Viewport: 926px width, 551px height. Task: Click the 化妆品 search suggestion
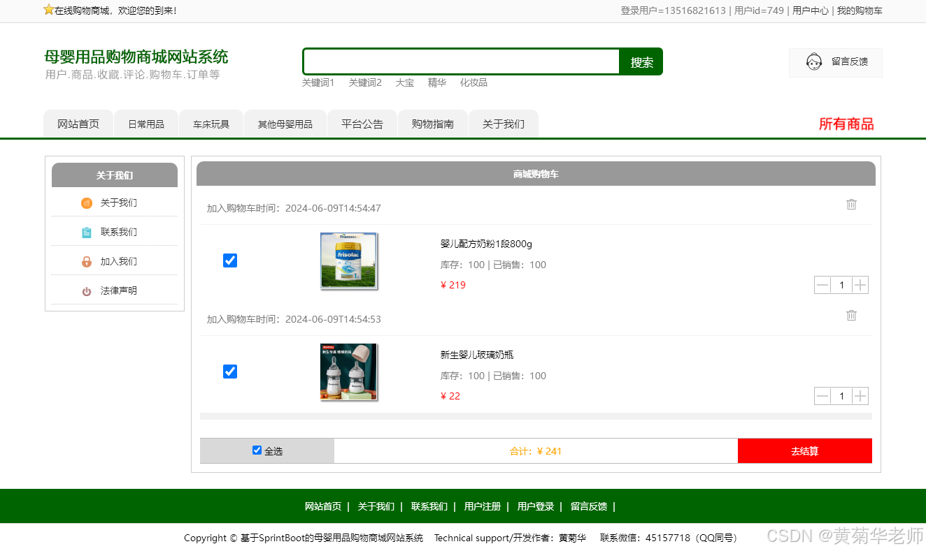click(x=473, y=82)
